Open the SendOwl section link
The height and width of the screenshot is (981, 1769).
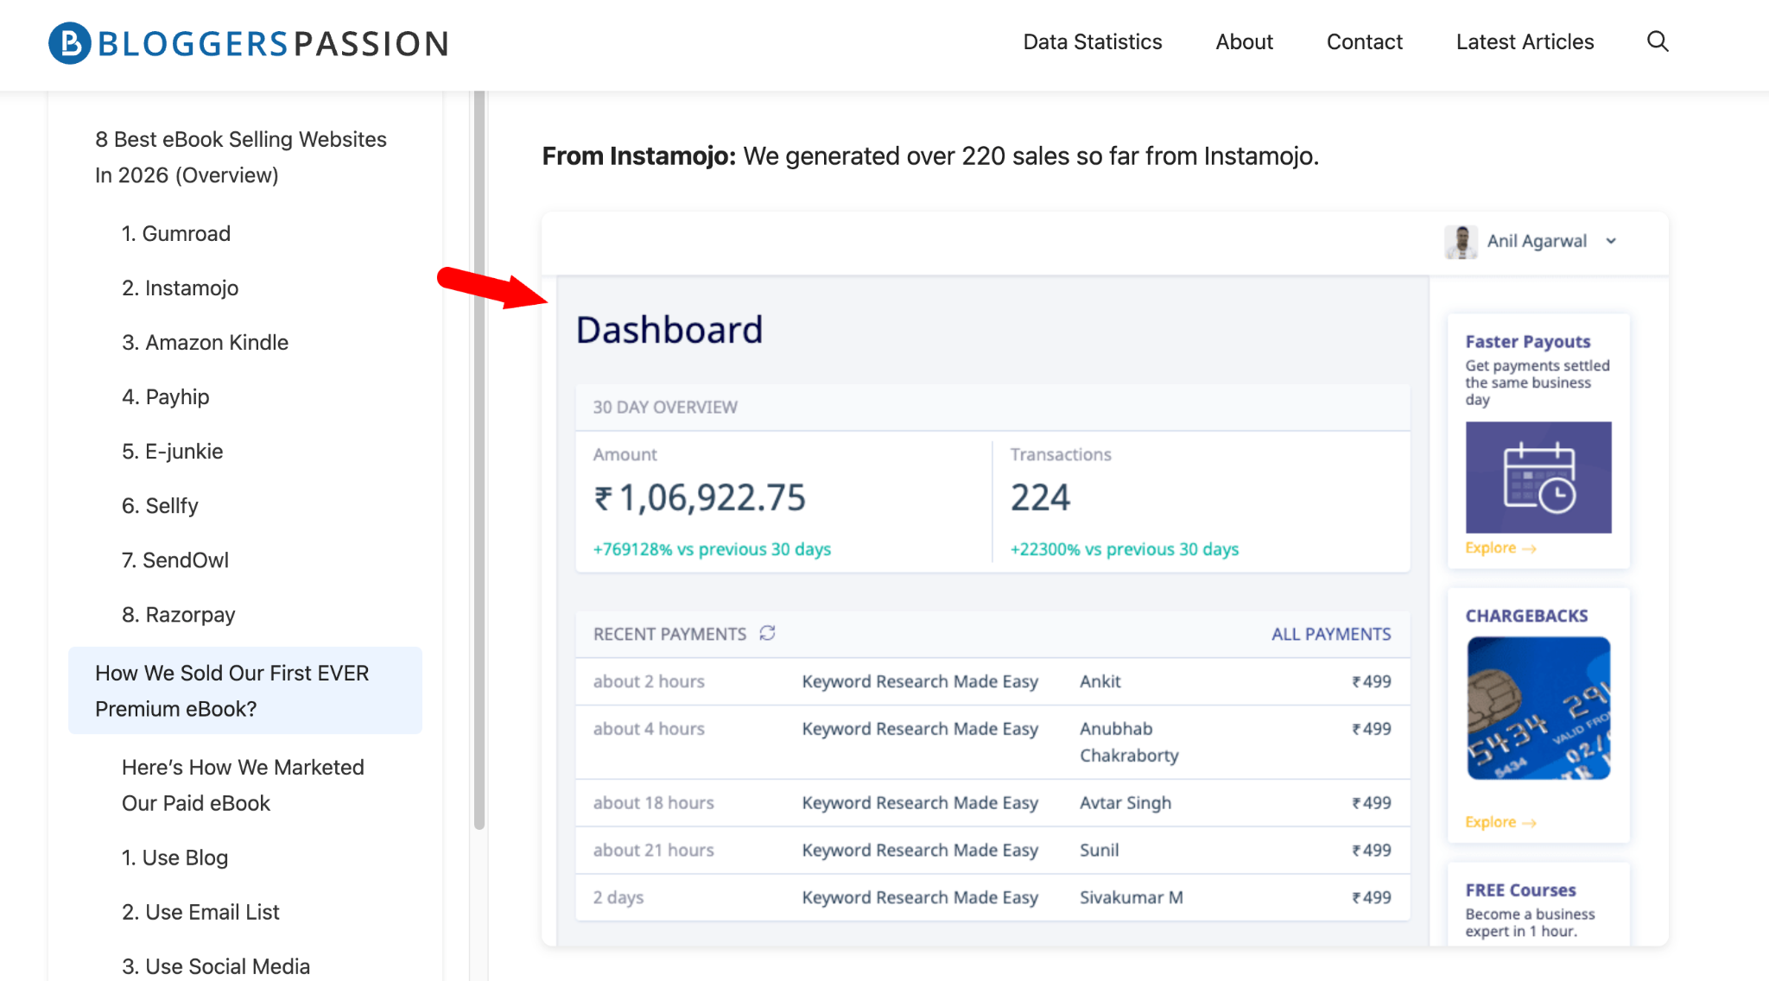[175, 560]
